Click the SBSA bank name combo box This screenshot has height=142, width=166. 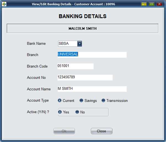pyautogui.click(x=67, y=43)
